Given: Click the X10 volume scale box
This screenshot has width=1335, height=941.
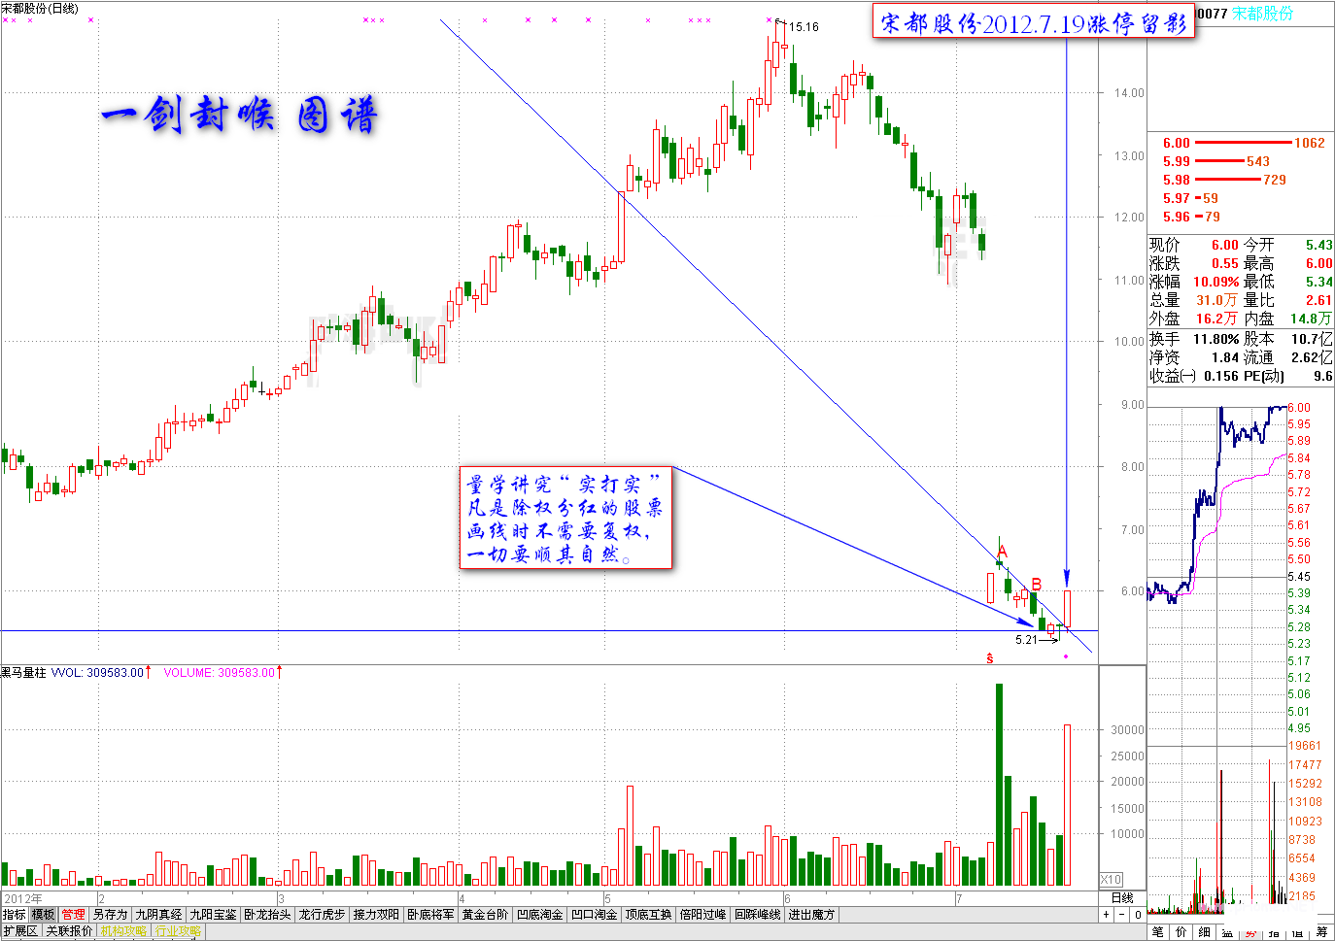Looking at the screenshot, I should 1112,880.
